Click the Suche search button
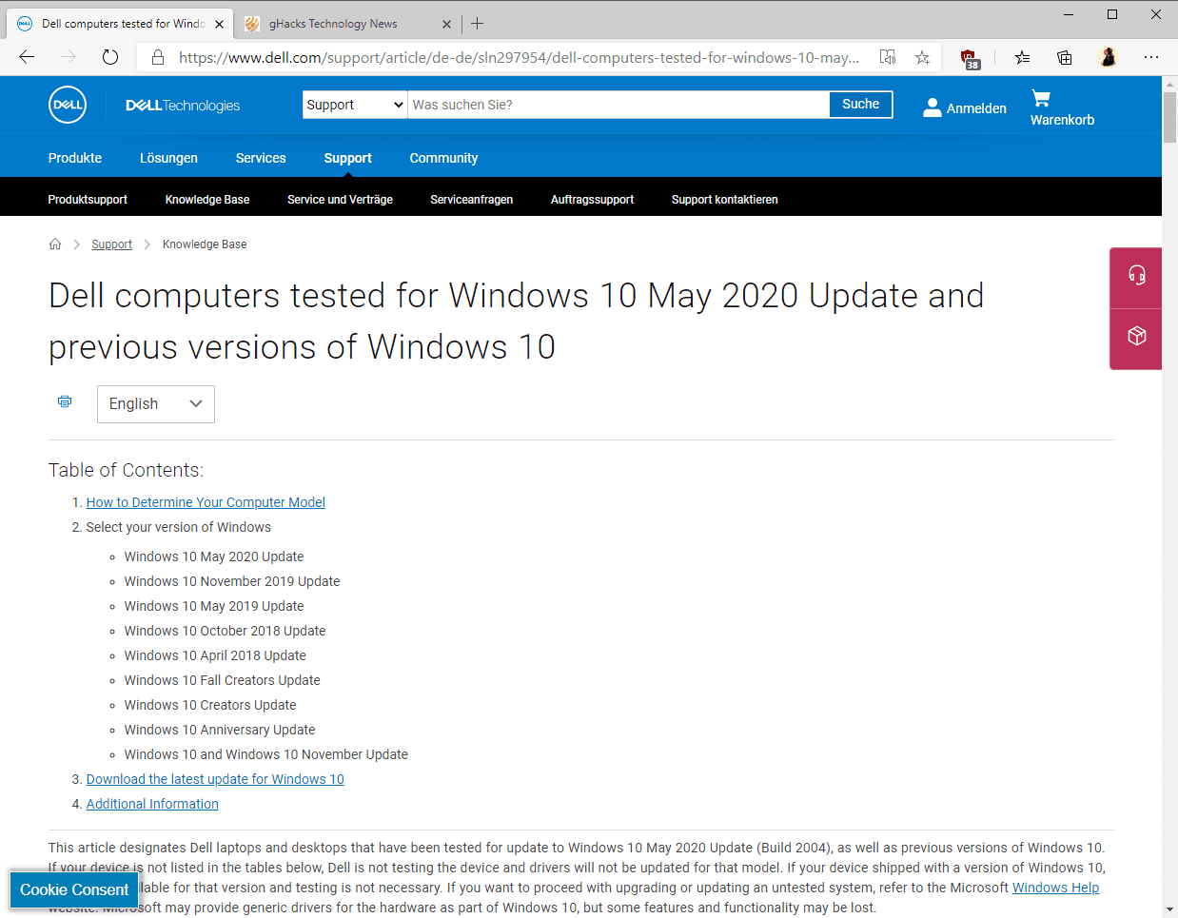The width and height of the screenshot is (1178, 918). click(x=860, y=104)
